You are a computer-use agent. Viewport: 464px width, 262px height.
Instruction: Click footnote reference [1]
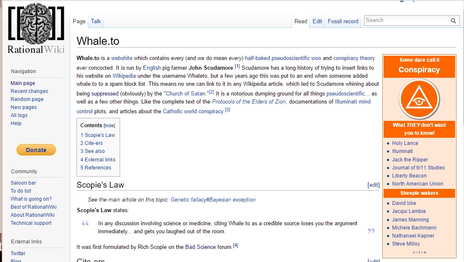[x=237, y=66]
